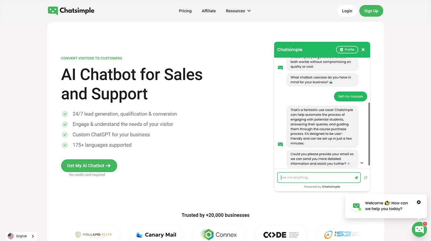Select the CODE University of Applied Sciences logo
431x241 pixels.
281,234
